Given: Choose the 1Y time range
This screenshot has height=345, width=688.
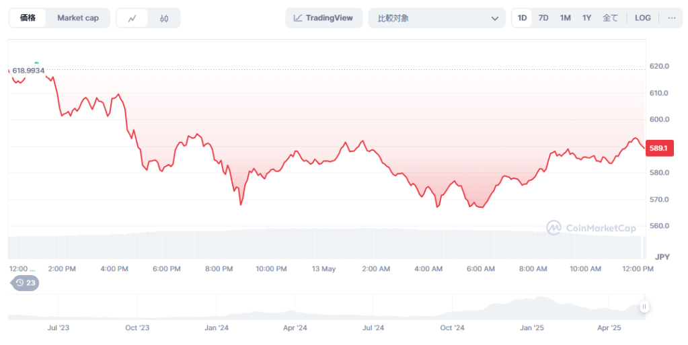Looking at the screenshot, I should (586, 18).
